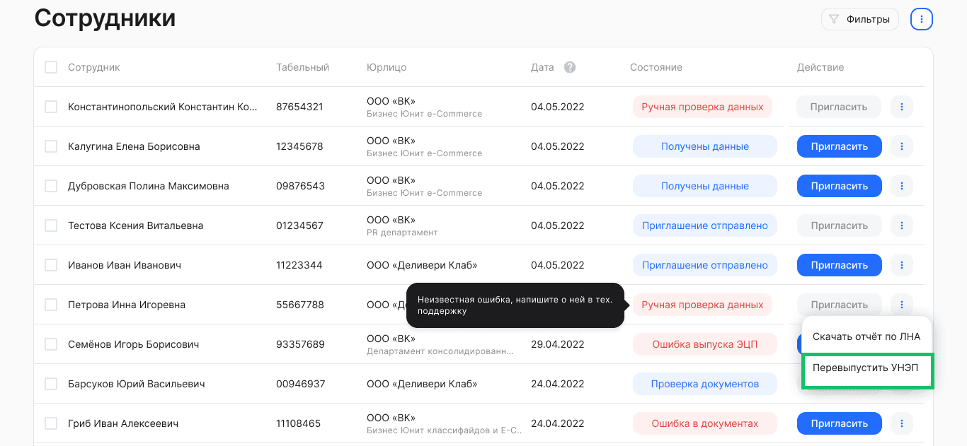Click the Действие column header
This screenshot has height=446, width=967.
tap(820, 67)
